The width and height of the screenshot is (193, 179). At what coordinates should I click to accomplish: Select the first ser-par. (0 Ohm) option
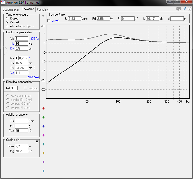tap(8, 104)
